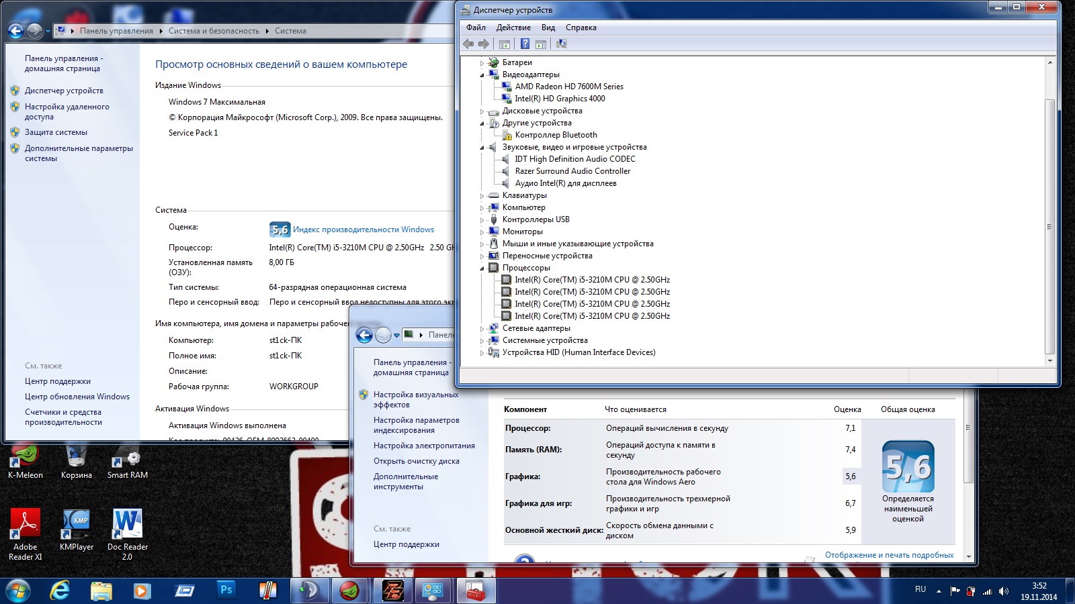Screen dimensions: 1075x604
Task: Select Аудио Intel(R) для дисплеев entry
Action: coord(566,183)
